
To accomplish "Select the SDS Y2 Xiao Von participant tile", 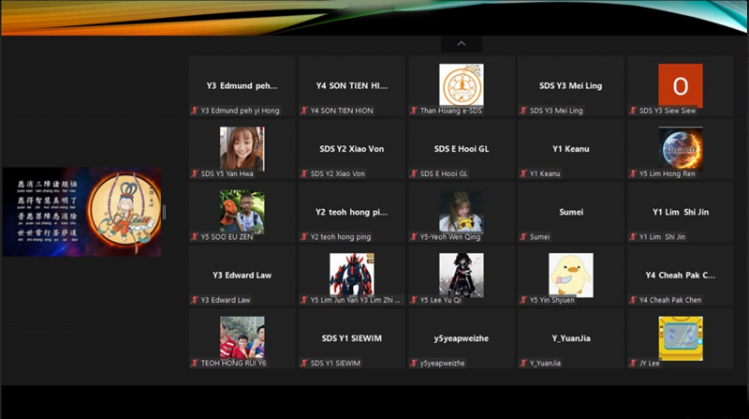I will pos(351,149).
